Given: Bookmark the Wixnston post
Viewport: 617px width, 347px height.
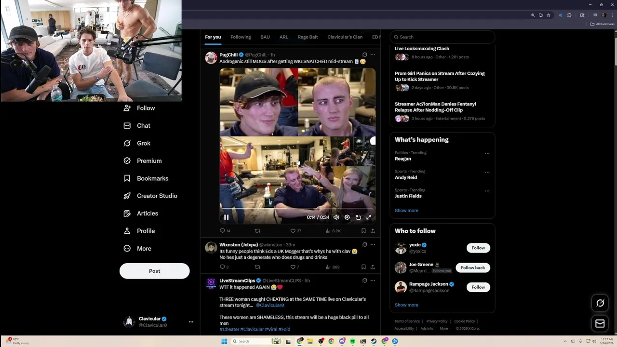Looking at the screenshot, I should [363, 267].
